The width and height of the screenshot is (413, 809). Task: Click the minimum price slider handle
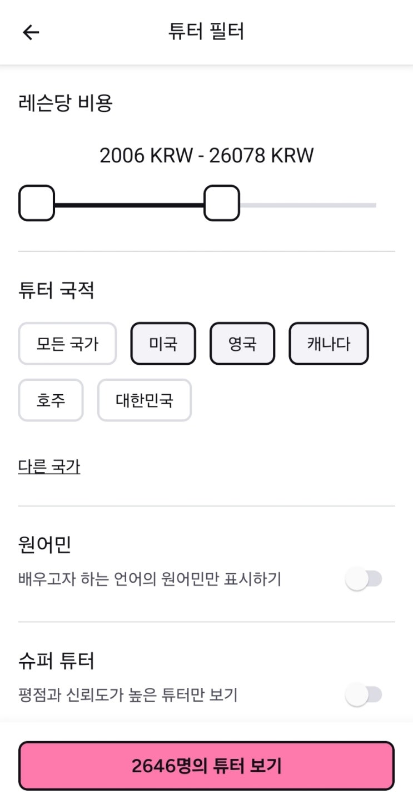point(37,204)
